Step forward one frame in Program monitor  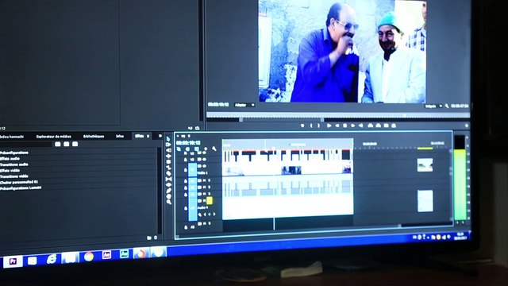(x=352, y=126)
